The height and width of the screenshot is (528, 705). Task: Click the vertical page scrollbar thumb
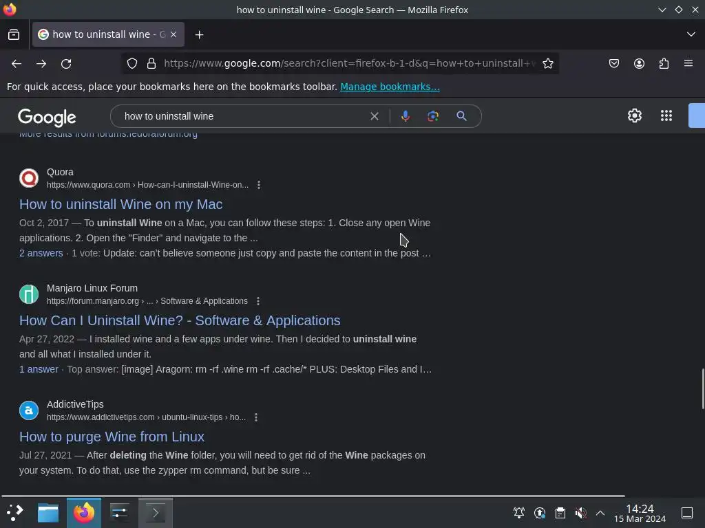703,388
